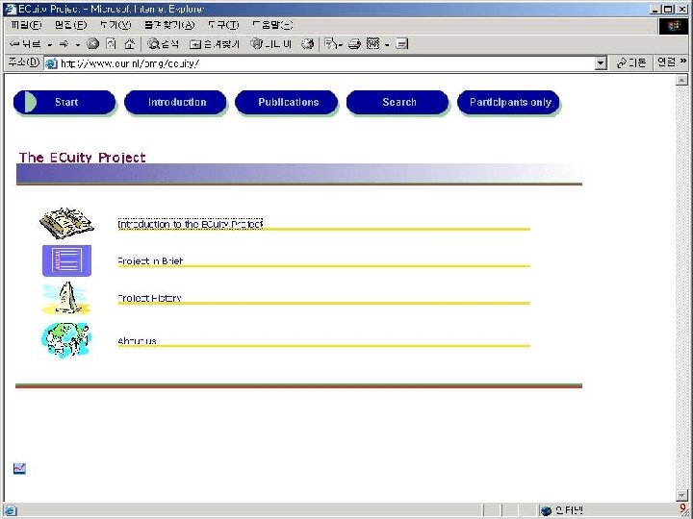Open the History toolbar button
Screen dimensions: 693x519
[270, 43]
